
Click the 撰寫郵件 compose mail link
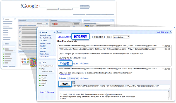[80, 36]
